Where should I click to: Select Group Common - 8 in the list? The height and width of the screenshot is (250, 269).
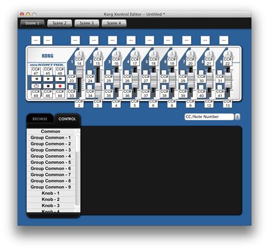point(51,181)
